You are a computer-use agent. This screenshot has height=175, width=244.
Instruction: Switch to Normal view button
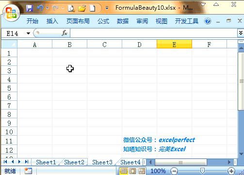(124, 171)
